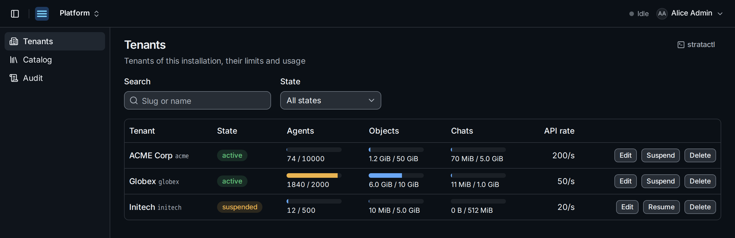Click the API rate column header
The height and width of the screenshot is (238, 735).
(x=559, y=131)
